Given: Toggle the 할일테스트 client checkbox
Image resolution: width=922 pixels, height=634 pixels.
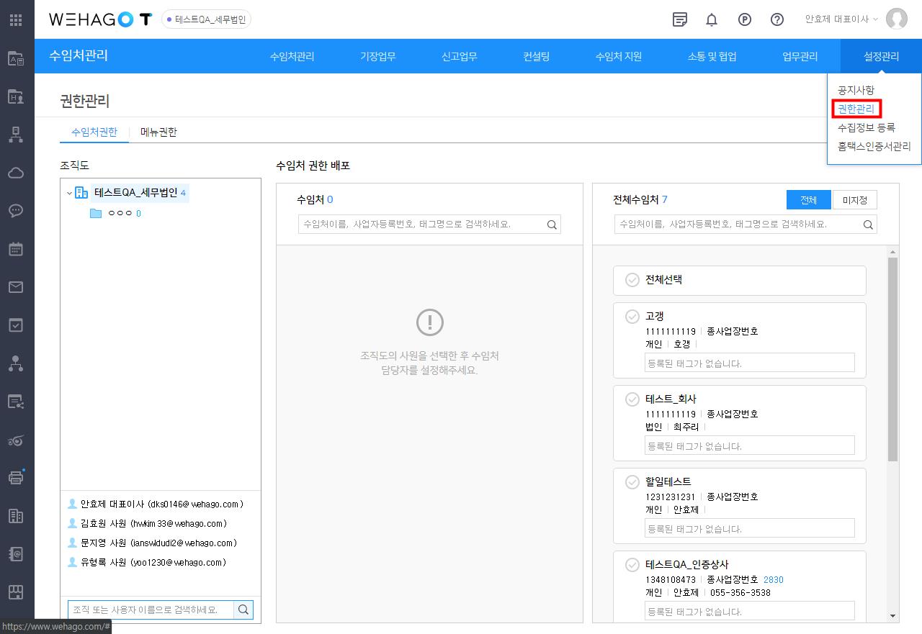Looking at the screenshot, I should tap(632, 481).
